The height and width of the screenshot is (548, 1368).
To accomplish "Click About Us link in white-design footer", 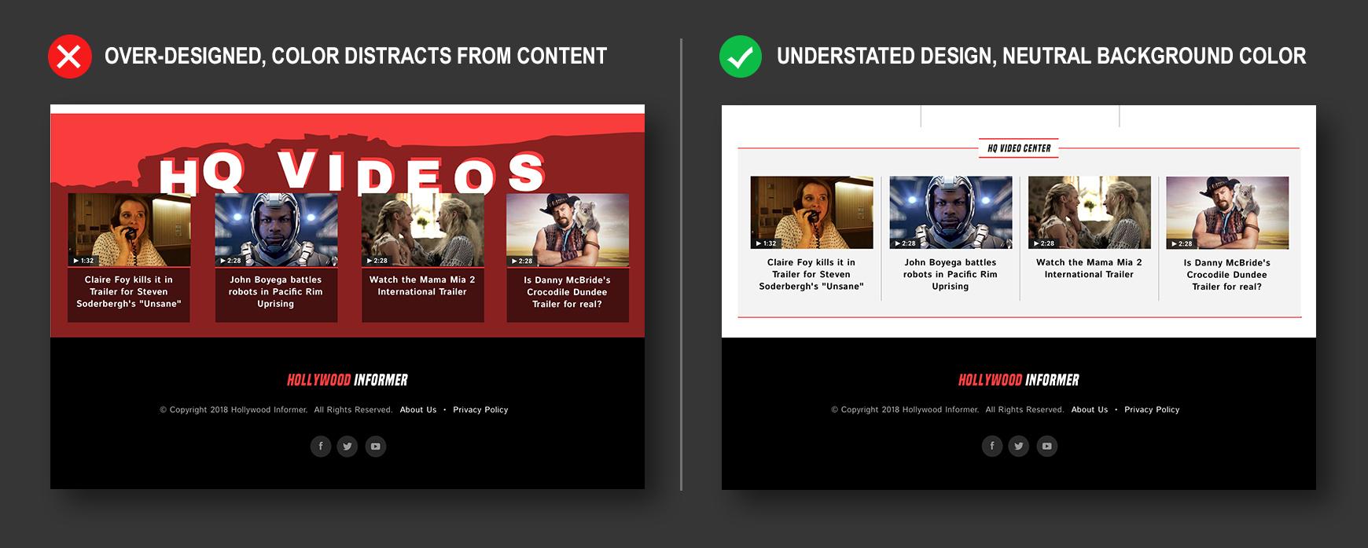I will tap(1089, 410).
